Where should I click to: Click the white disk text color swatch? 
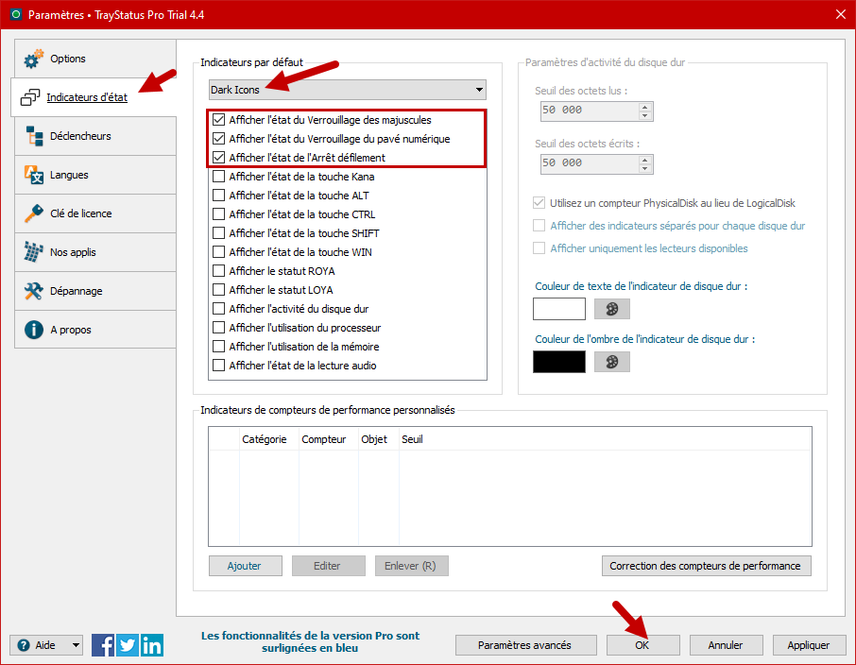click(x=559, y=309)
